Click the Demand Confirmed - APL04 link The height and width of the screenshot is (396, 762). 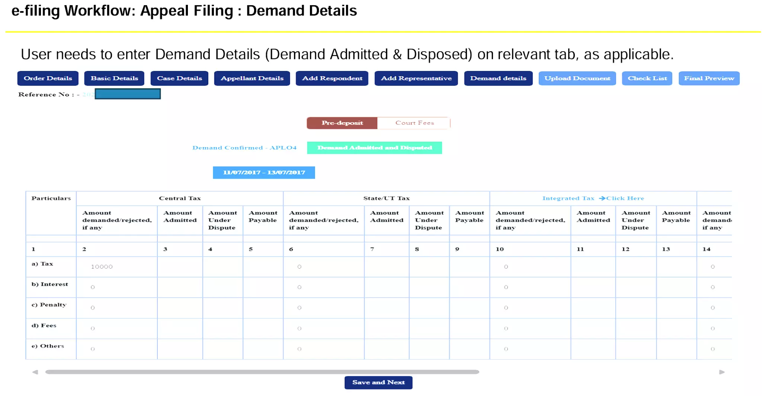pyautogui.click(x=244, y=148)
